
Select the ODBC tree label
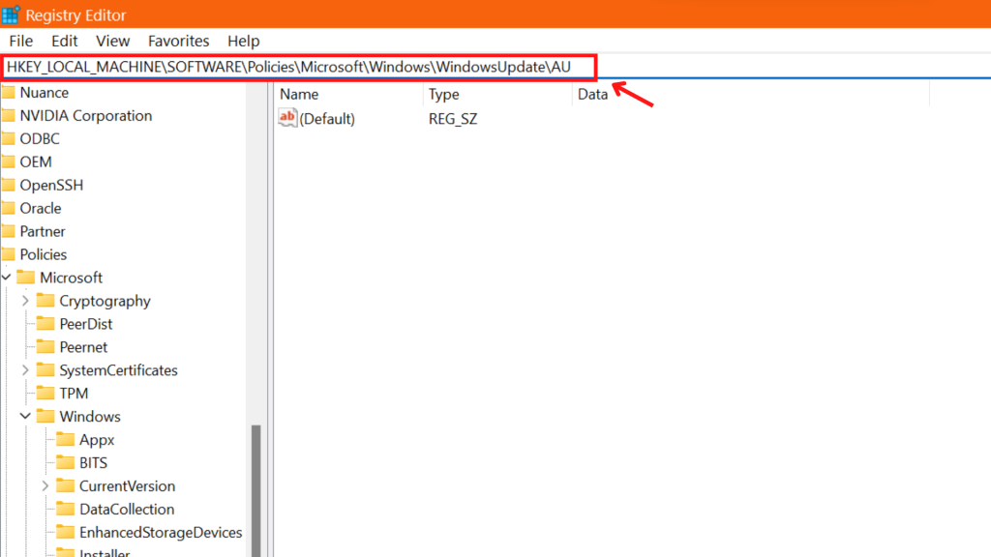click(x=40, y=139)
